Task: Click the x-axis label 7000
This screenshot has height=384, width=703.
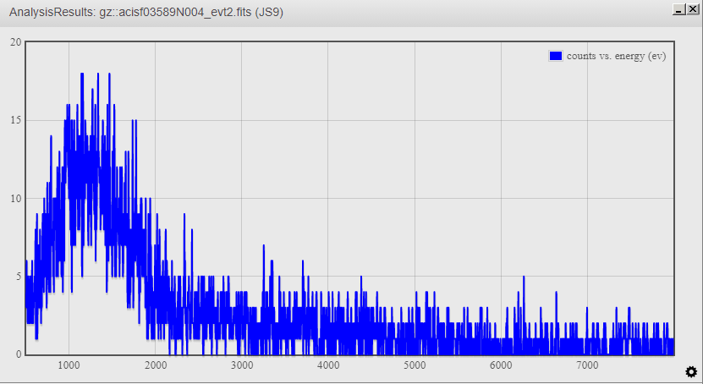Action: tap(587, 365)
